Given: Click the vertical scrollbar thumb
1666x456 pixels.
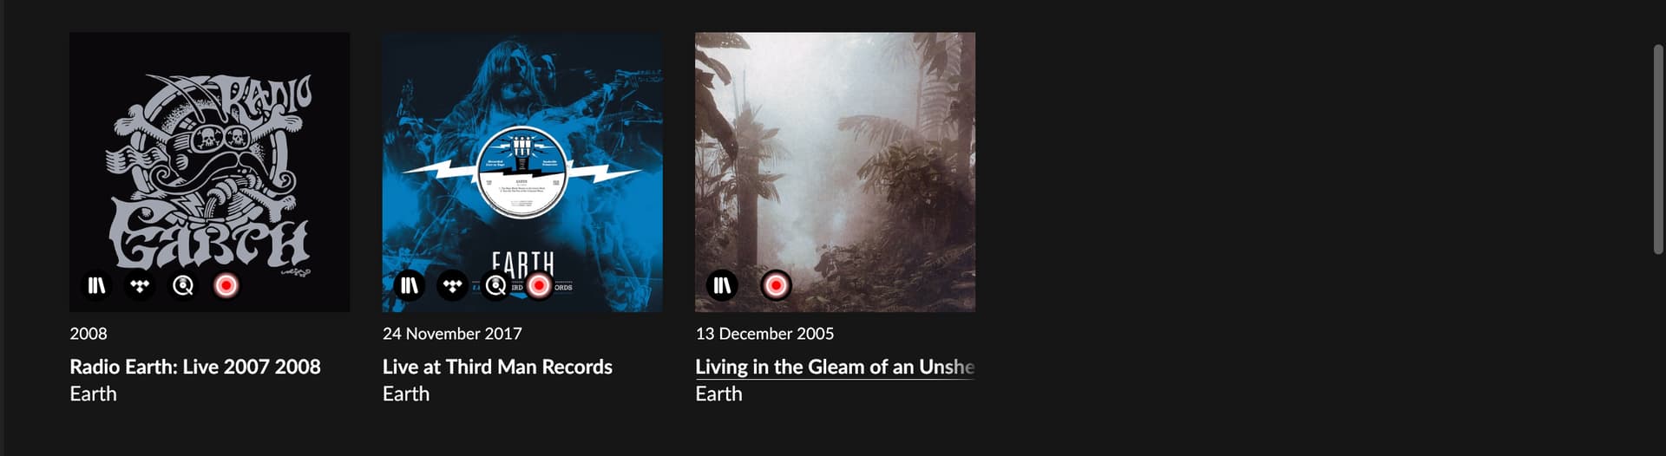Looking at the screenshot, I should [x=1658, y=149].
